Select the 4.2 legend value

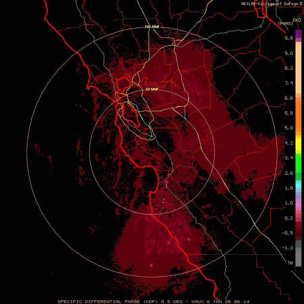tap(289, 143)
